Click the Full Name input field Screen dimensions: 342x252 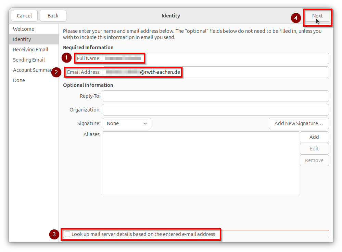coord(205,58)
